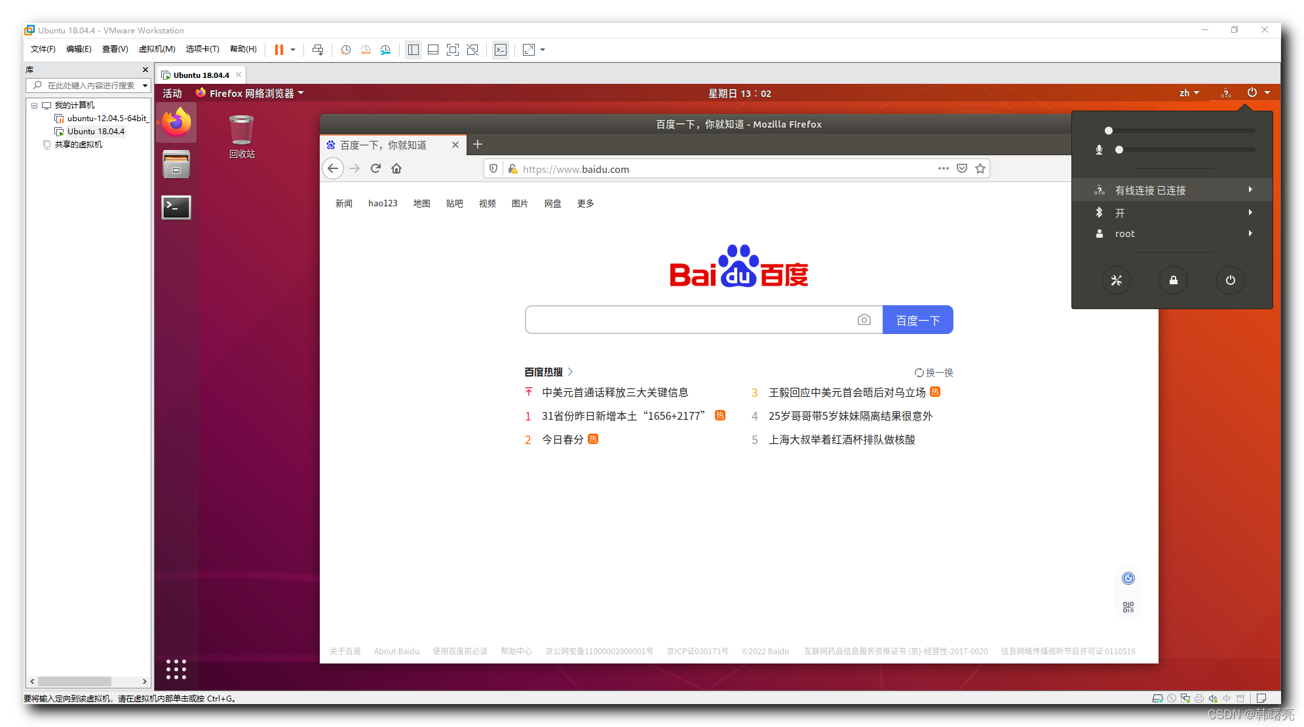Bookmark this page with the star icon
Viewport: 1304px width, 727px height.
point(980,168)
